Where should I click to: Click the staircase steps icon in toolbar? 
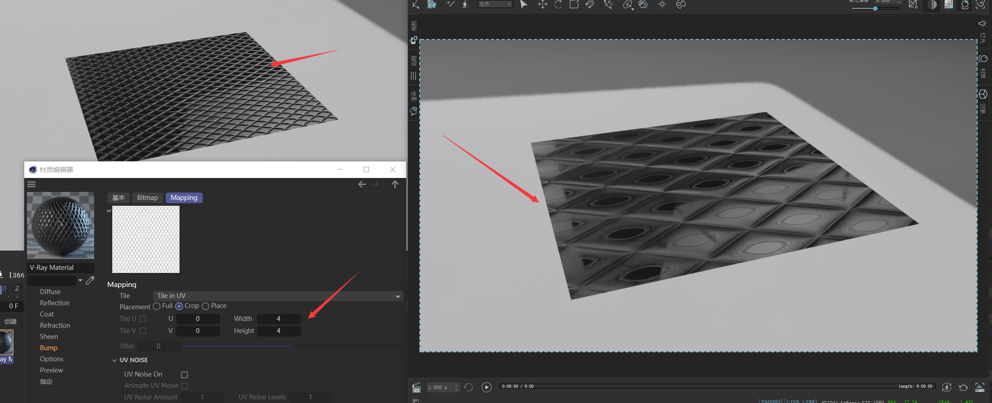click(450, 4)
